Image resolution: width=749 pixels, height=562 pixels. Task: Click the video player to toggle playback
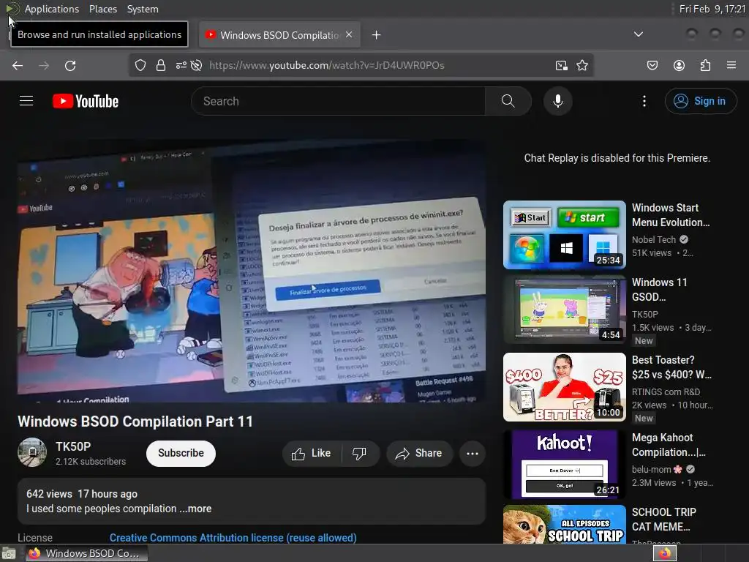pos(252,270)
